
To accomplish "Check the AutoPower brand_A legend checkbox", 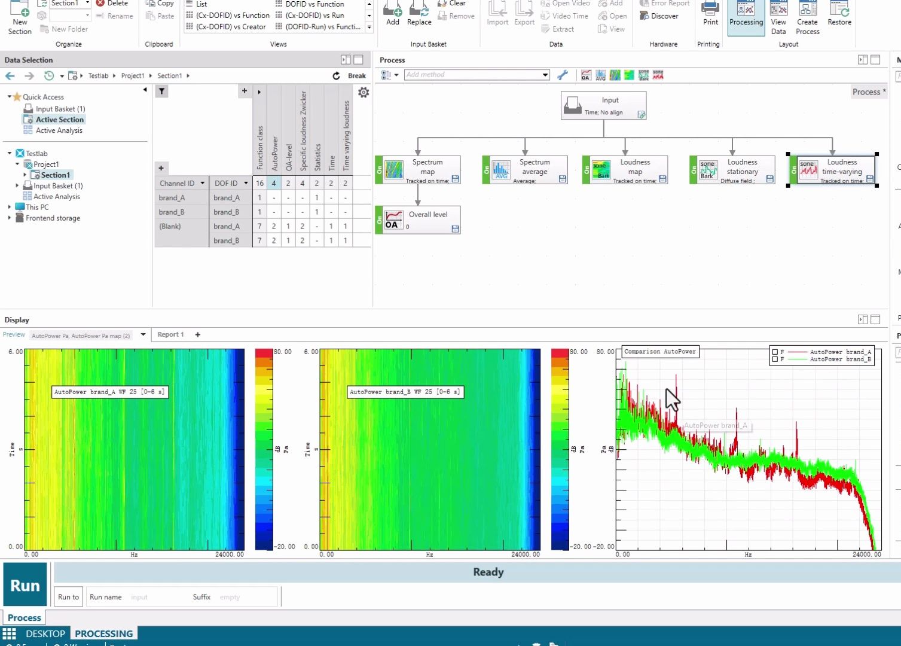I will point(775,352).
